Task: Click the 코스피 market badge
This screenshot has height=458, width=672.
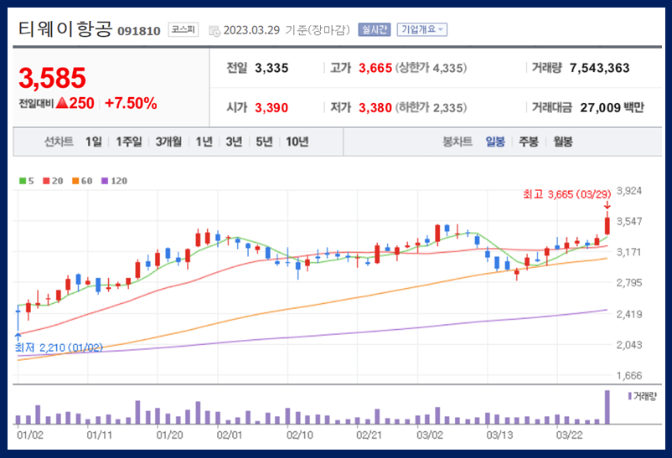Action: click(183, 29)
